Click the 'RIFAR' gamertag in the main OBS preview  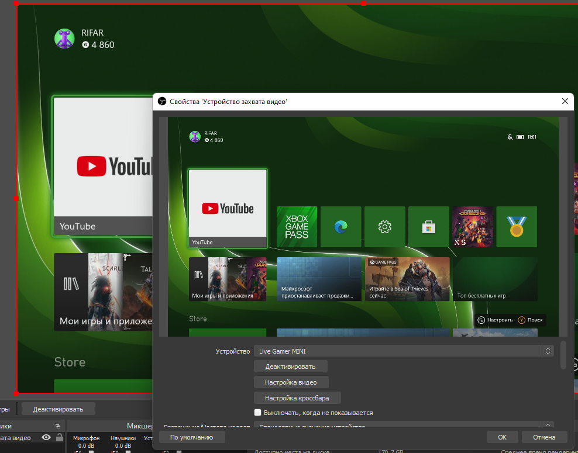tap(92, 33)
